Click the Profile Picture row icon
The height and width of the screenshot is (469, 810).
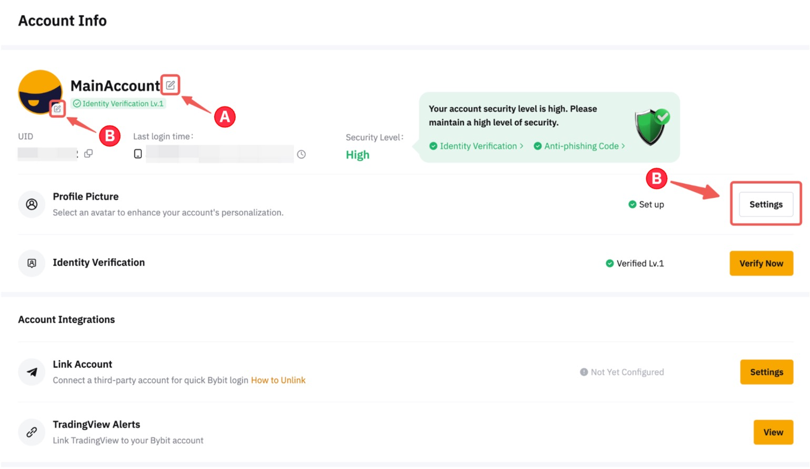click(x=32, y=205)
